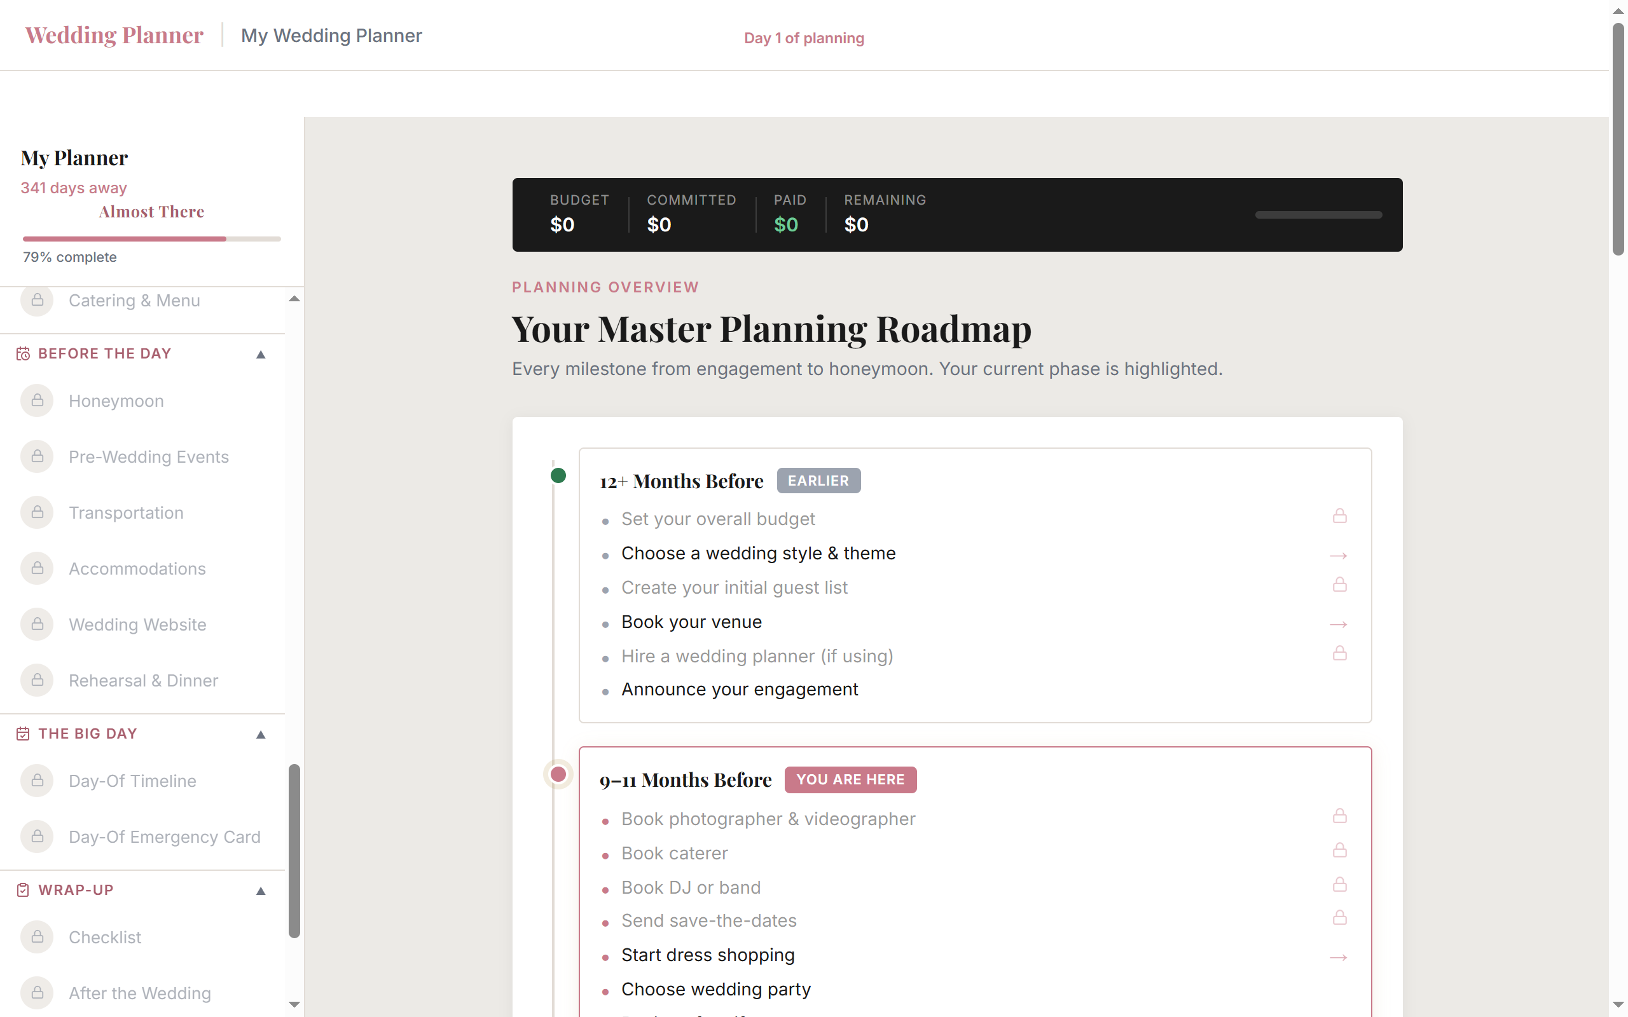The image size is (1628, 1017).
Task: Click the Wedding Website lock icon
Action: [37, 624]
